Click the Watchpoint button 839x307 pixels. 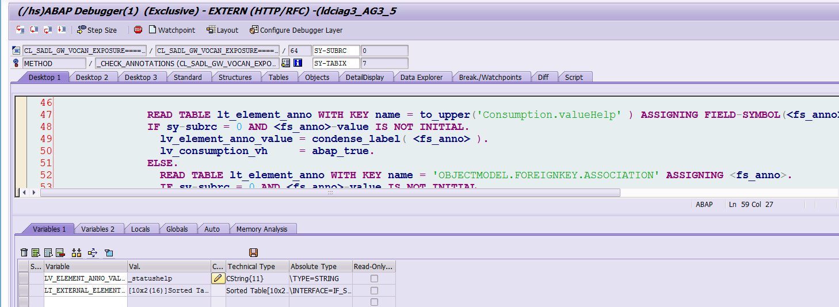(x=171, y=30)
